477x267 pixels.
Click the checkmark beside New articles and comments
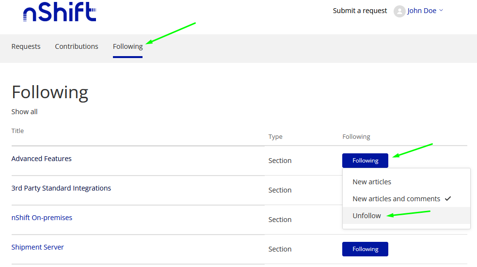447,199
